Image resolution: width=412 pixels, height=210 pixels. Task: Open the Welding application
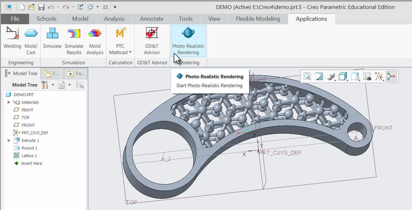[x=12, y=40]
